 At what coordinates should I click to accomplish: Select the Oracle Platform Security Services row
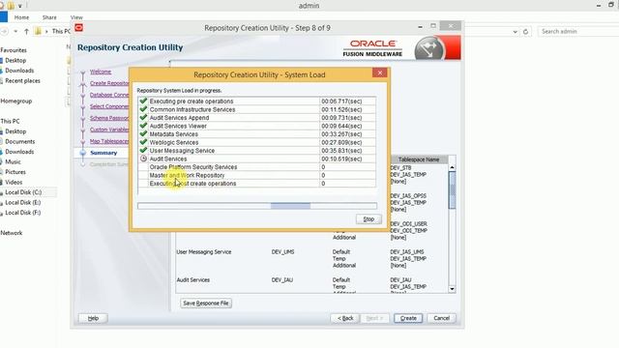(256, 167)
